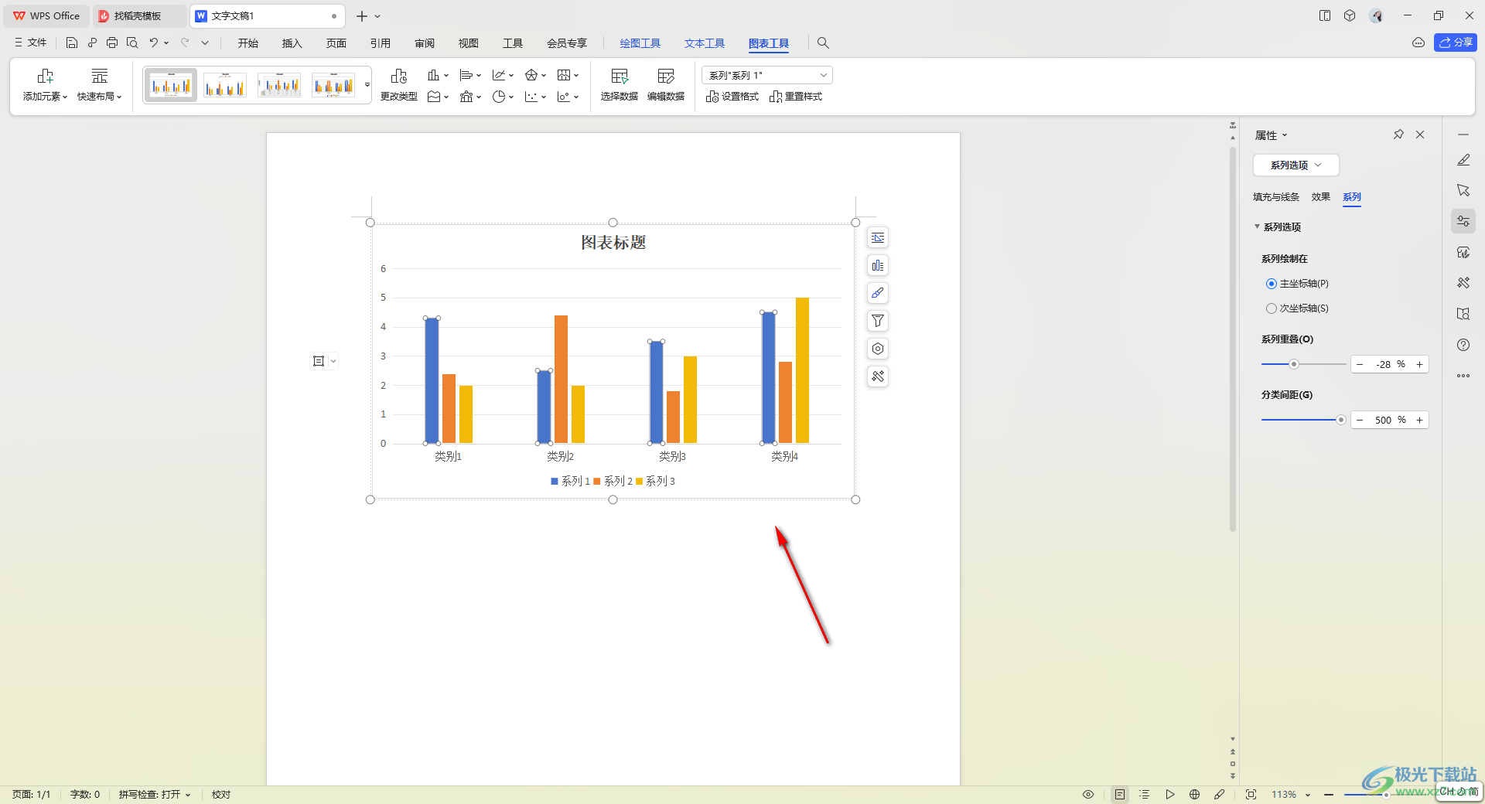The height and width of the screenshot is (804, 1485).
Task: Open Drawing Tools (绘图工具) tab
Action: (x=640, y=43)
